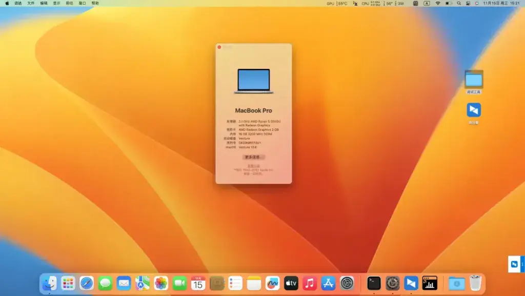The height and width of the screenshot is (296, 525).
Task: Open the 编辑 menu in the menu bar
Action: tap(44, 4)
